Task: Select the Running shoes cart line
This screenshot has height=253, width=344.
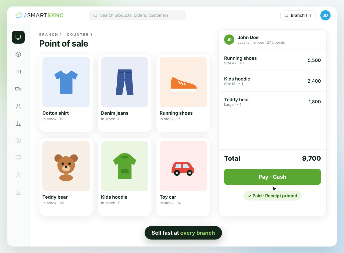Action: coord(273,60)
